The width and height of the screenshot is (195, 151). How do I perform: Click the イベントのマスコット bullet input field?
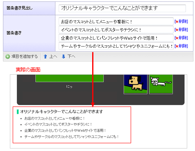116,29
